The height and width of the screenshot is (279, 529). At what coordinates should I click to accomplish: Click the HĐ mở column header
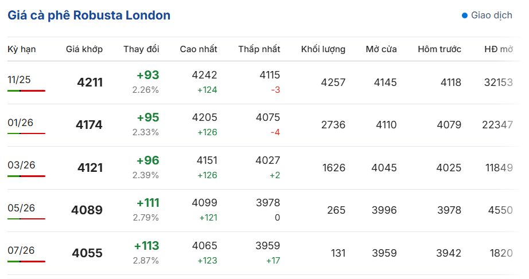499,49
